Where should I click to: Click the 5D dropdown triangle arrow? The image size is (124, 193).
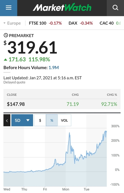point(28,120)
